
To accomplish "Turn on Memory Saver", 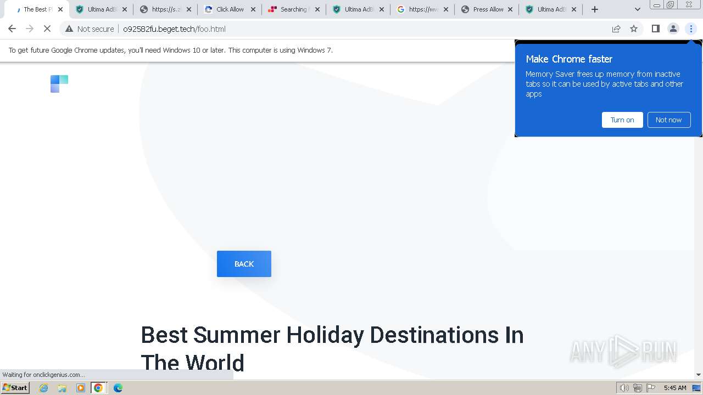I will (x=622, y=120).
